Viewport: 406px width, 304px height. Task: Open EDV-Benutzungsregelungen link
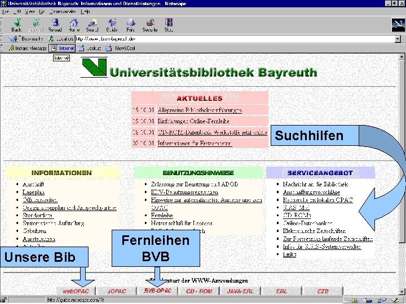click(x=184, y=193)
